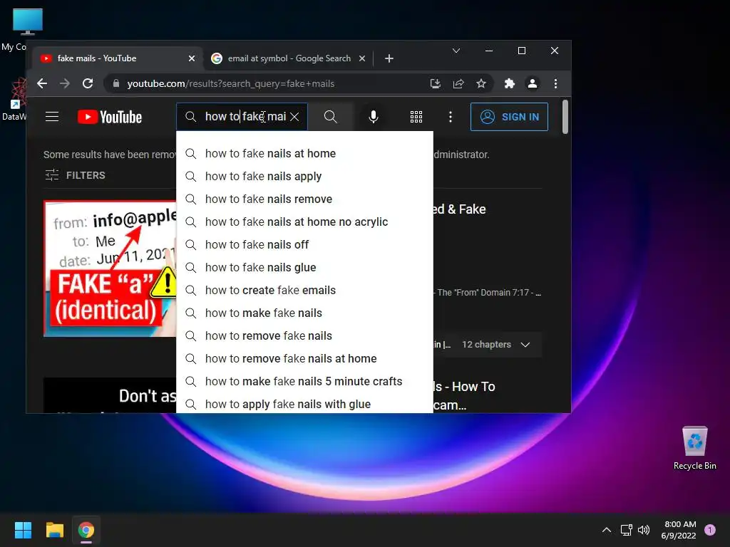The image size is (730, 547).
Task: Bookmark this page with star
Action: [481, 84]
